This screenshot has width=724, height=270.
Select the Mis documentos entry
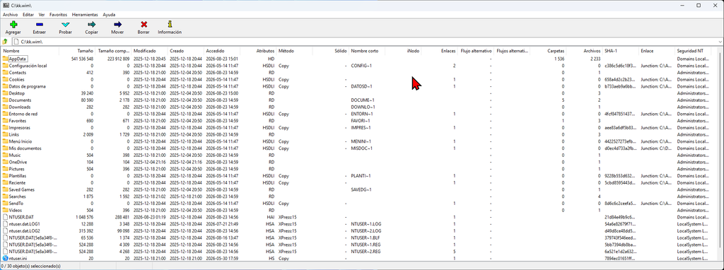tap(25, 148)
